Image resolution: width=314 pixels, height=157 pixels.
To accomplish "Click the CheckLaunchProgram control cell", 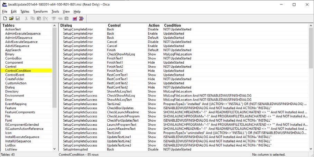I will [123, 116].
